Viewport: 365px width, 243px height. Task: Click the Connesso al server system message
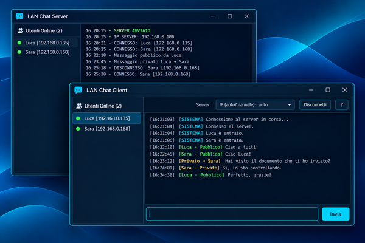(x=201, y=126)
